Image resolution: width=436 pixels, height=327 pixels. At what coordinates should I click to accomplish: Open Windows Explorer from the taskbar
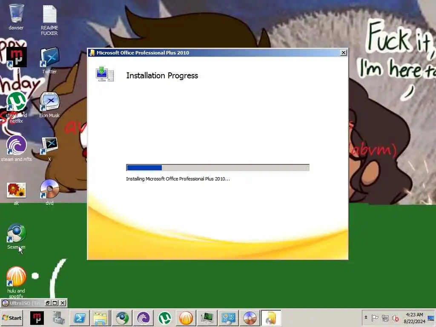point(100,318)
